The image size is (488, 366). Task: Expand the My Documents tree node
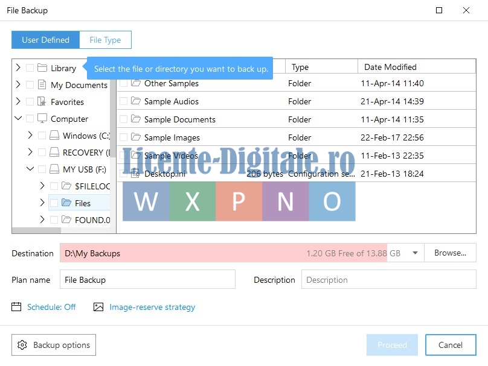(x=18, y=84)
